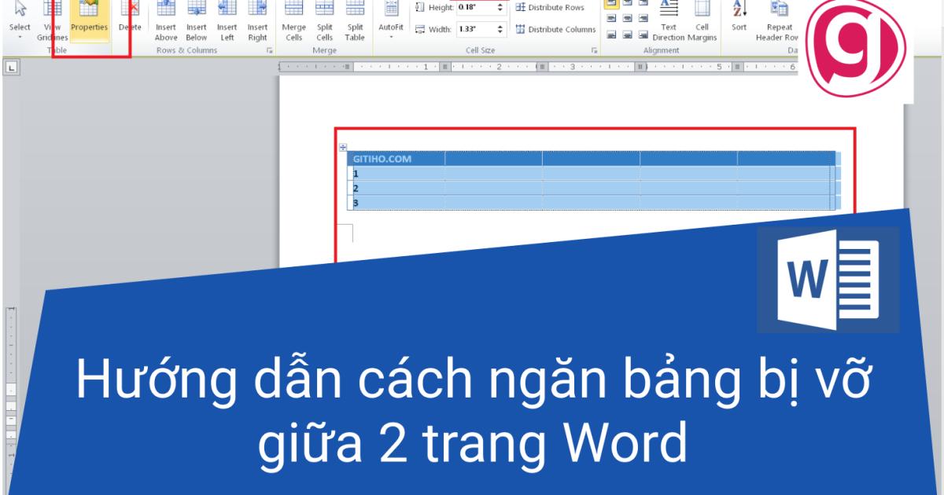The width and height of the screenshot is (944, 495).
Task: Select the Align Center Left alignment option
Action: (612, 17)
